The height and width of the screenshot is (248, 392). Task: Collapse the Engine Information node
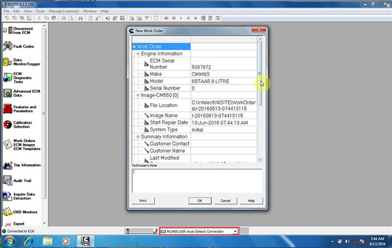(x=138, y=54)
